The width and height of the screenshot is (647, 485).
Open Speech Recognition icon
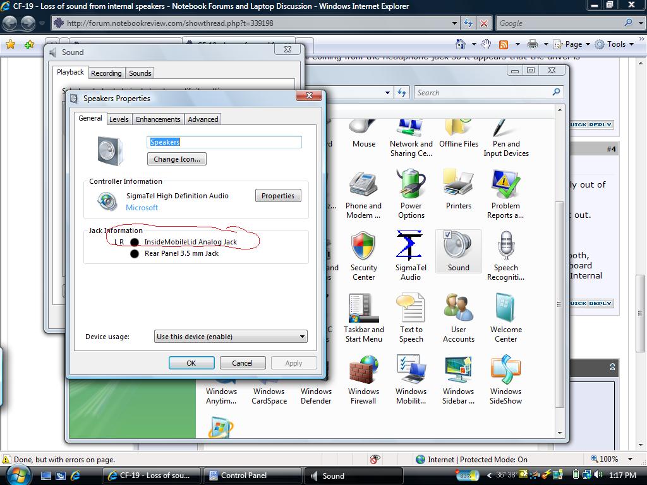click(506, 256)
